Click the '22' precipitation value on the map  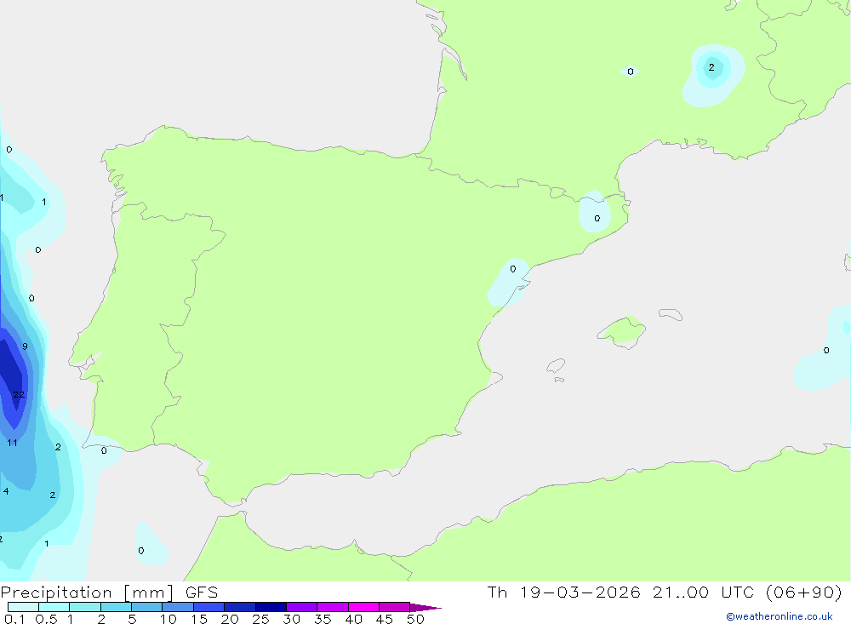[19, 395]
